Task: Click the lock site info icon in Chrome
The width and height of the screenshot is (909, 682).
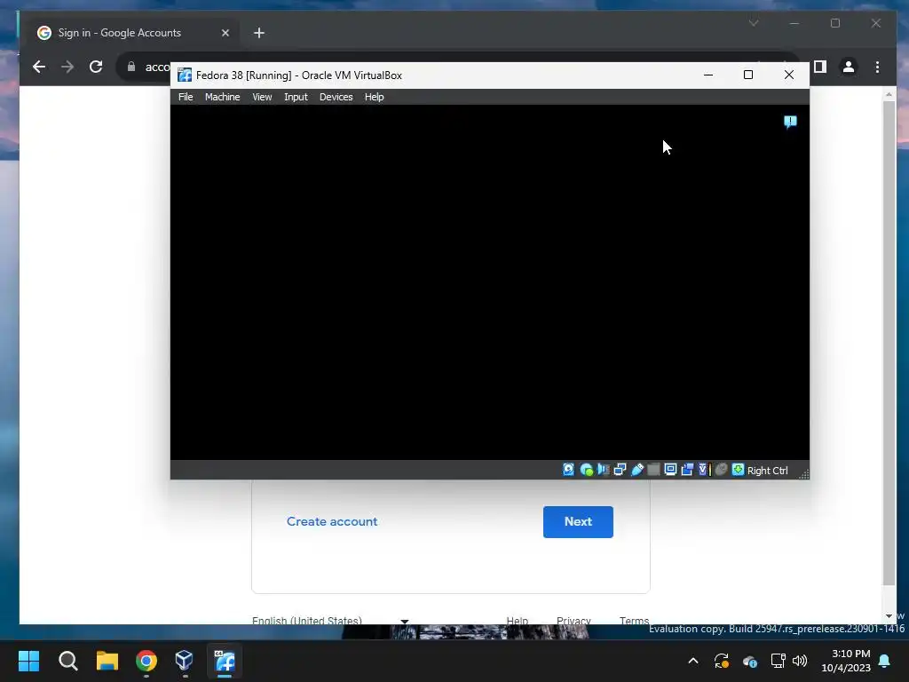Action: (x=131, y=67)
